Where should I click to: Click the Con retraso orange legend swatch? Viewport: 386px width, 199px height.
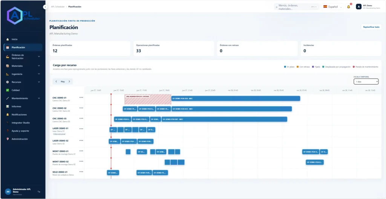click(298, 67)
